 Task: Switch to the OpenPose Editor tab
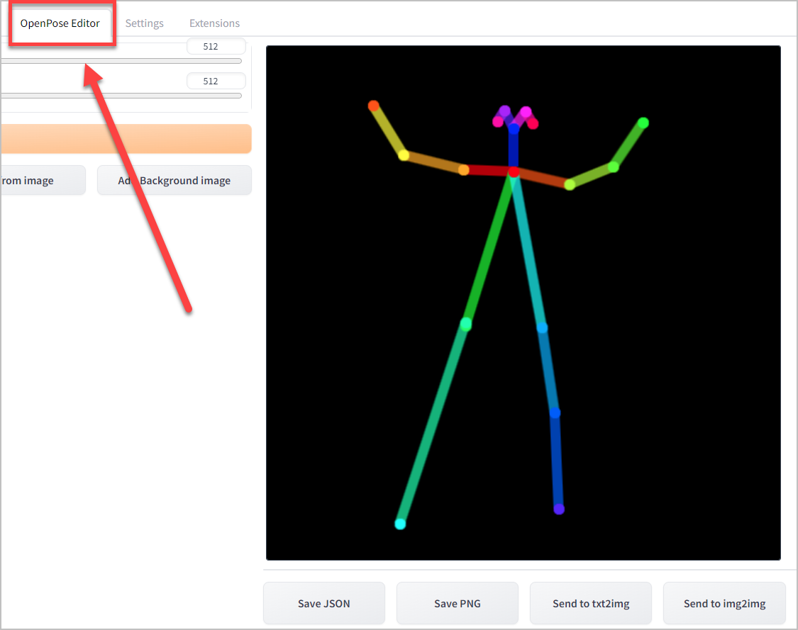point(61,23)
